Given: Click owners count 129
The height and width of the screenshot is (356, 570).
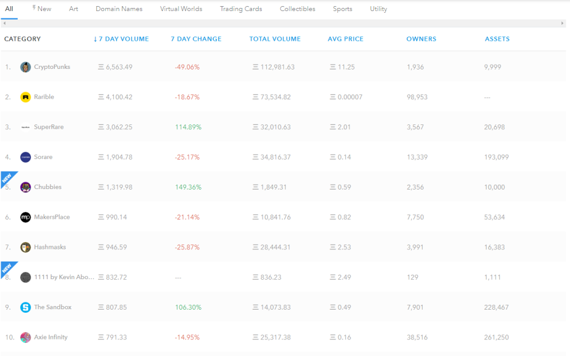Looking at the screenshot, I should tap(413, 277).
